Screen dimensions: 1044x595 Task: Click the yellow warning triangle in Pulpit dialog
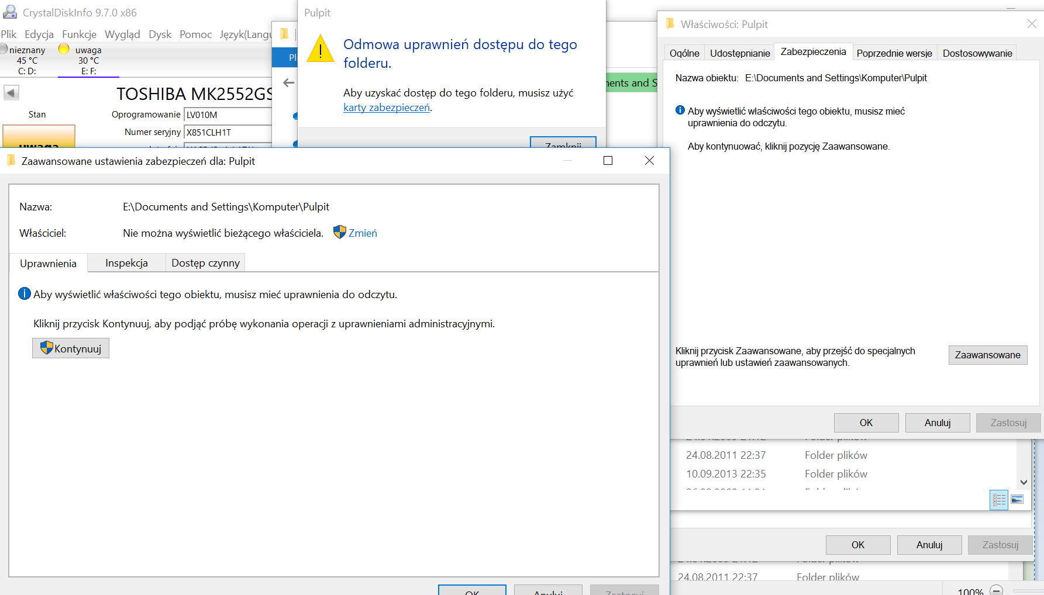click(321, 48)
